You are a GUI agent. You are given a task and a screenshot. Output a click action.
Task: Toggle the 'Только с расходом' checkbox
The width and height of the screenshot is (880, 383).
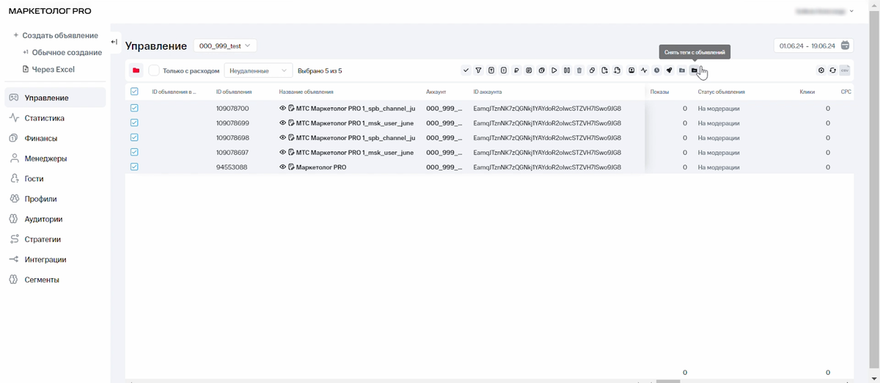click(154, 70)
